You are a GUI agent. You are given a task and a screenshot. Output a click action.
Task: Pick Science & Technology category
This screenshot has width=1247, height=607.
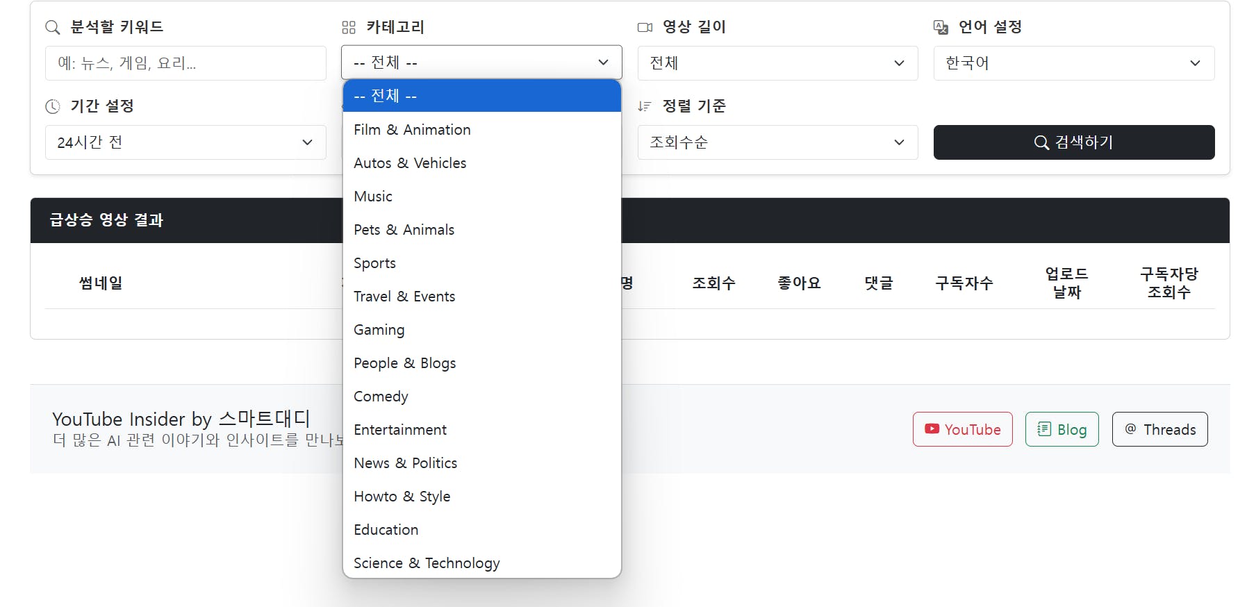coord(482,563)
